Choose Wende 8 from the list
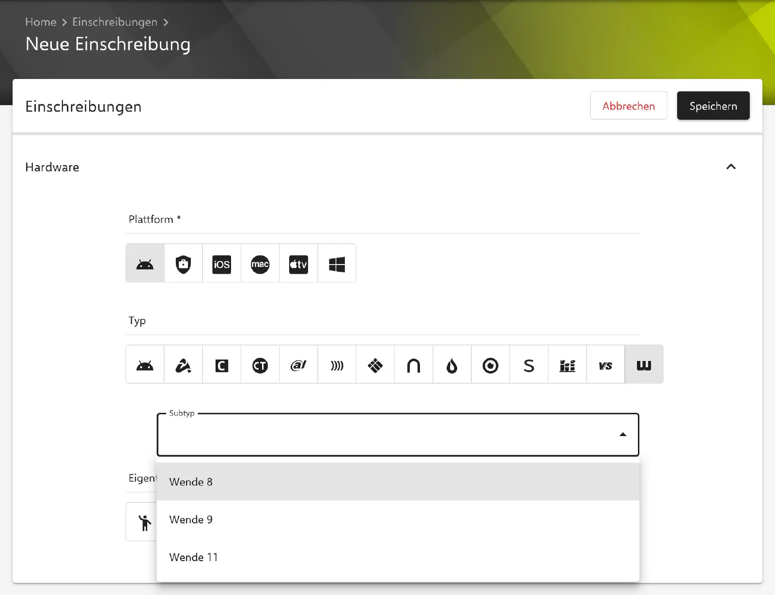 pos(398,482)
